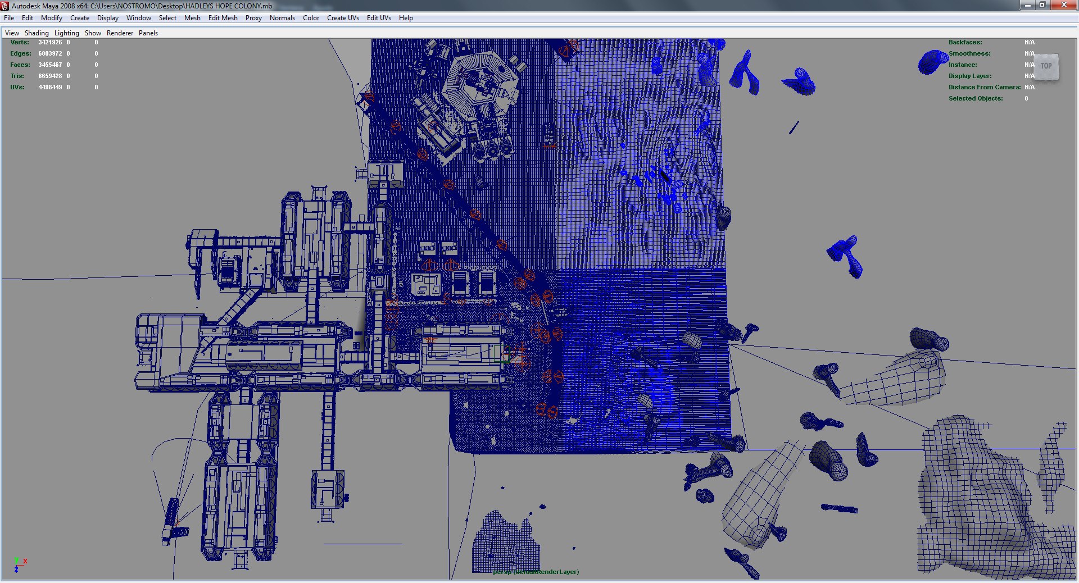Open the viewport Lighting menu
This screenshot has width=1079, height=583.
point(67,33)
